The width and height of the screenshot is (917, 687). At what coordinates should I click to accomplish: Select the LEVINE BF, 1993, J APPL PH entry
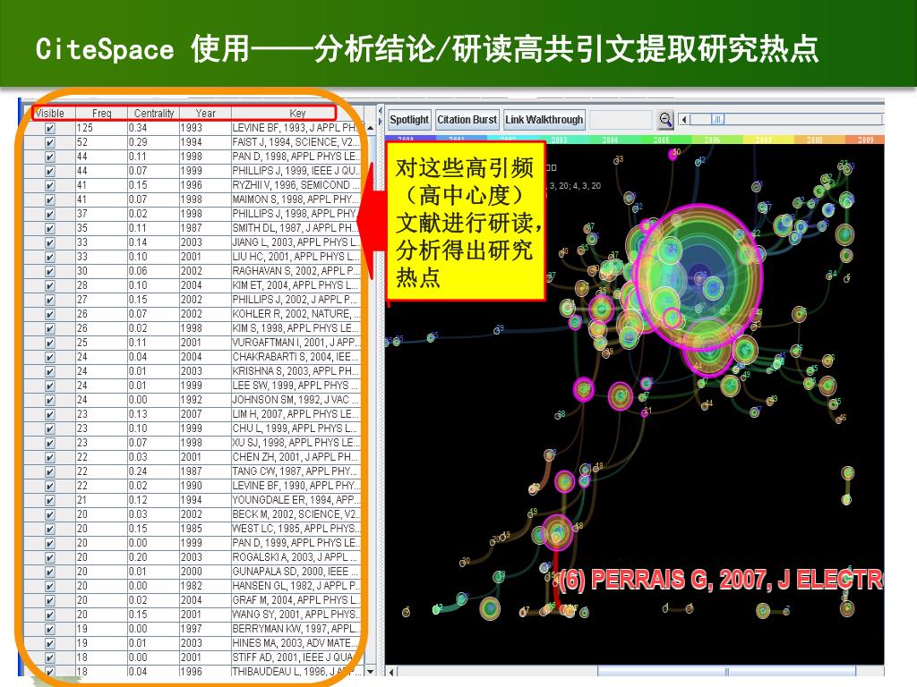tap(296, 128)
